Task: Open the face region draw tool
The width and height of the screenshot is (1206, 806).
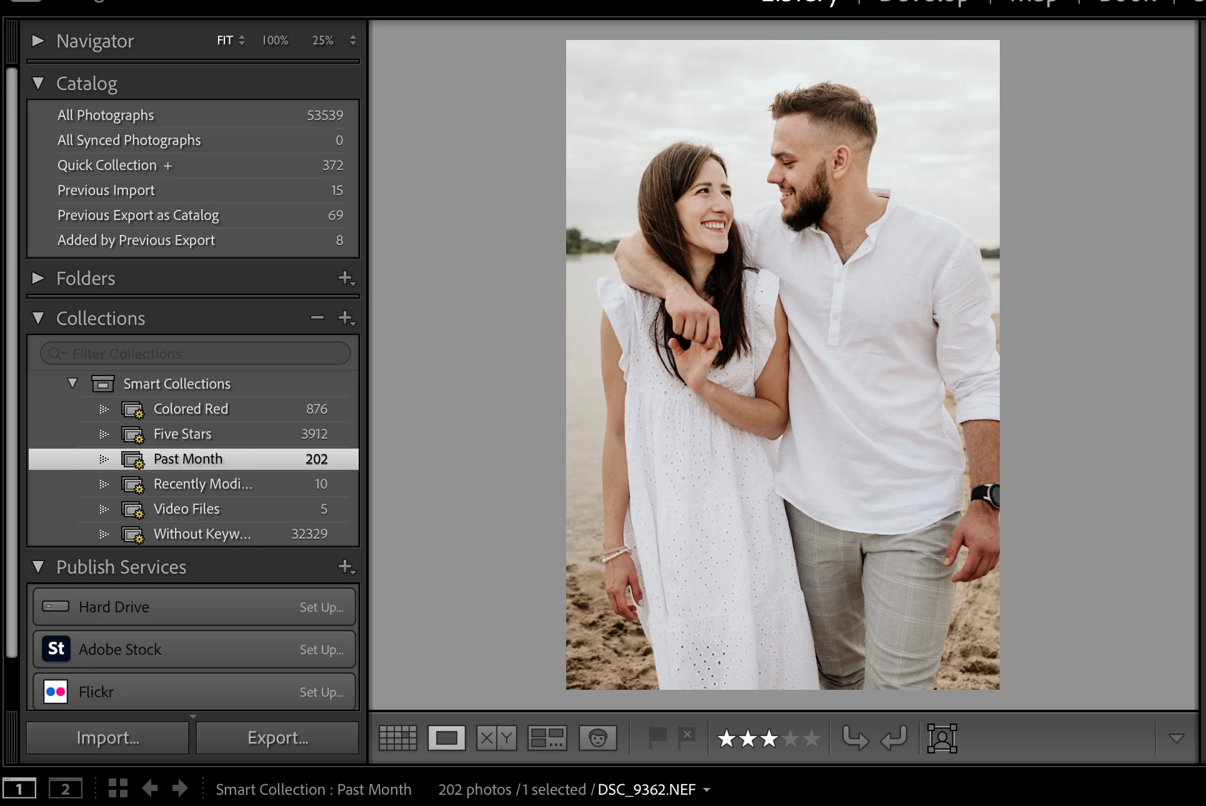Action: click(942, 738)
